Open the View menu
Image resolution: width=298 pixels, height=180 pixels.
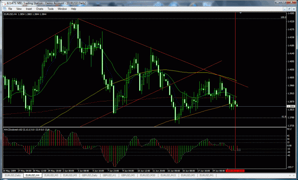click(x=19, y=9)
